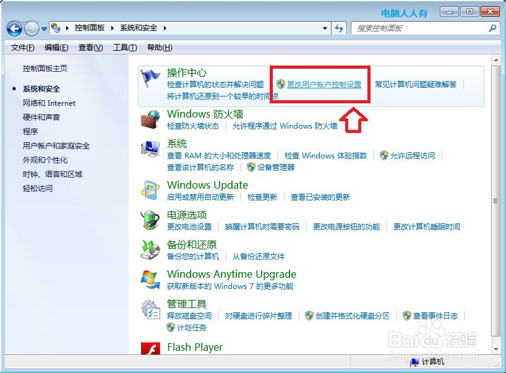Open the 编辑(E) menu

56,48
